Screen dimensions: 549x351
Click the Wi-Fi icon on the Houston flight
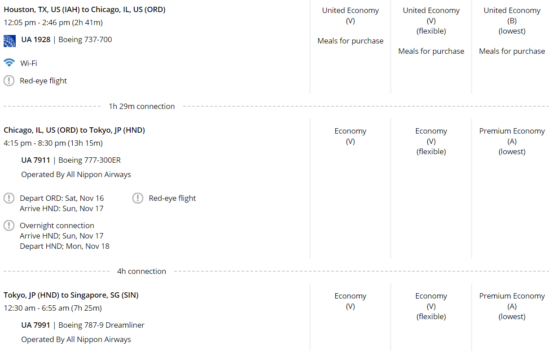pyautogui.click(x=9, y=62)
